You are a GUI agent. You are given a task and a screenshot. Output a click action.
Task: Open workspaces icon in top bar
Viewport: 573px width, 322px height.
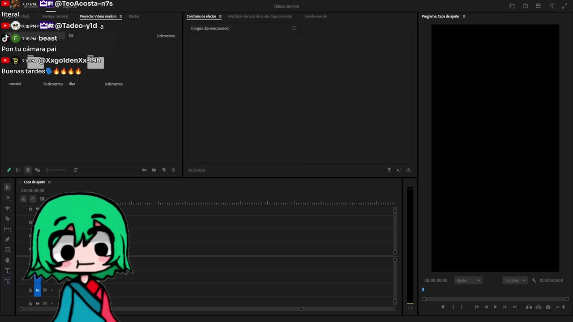coord(538,6)
